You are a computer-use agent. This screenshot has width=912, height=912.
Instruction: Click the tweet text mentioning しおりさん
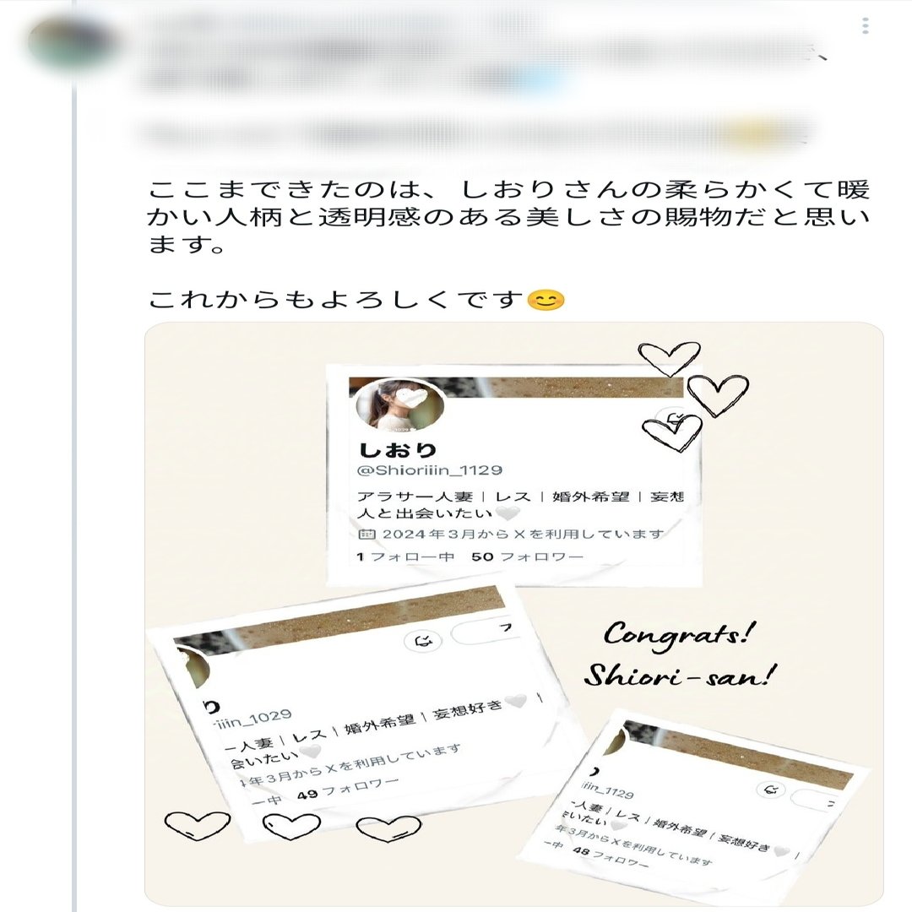tap(508, 216)
